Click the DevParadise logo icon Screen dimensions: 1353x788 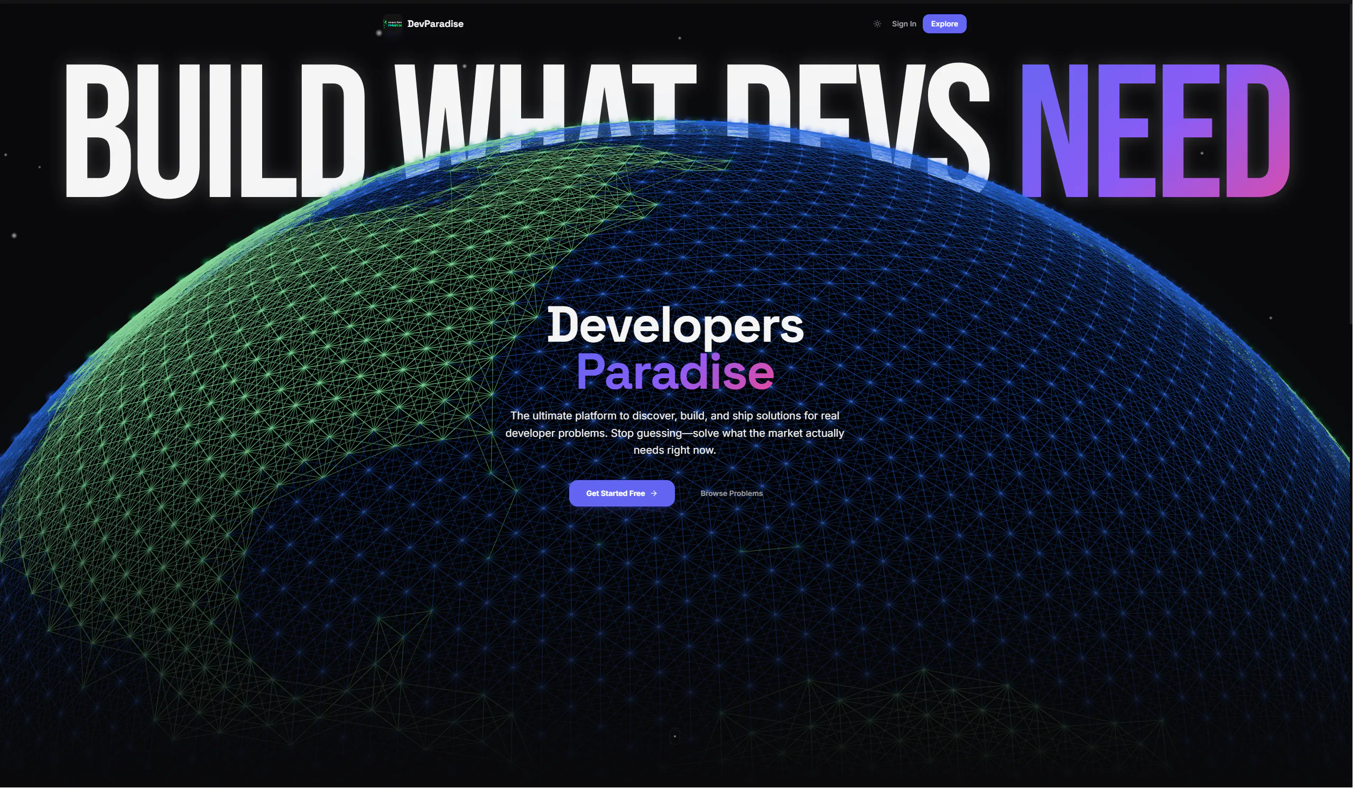tap(393, 24)
